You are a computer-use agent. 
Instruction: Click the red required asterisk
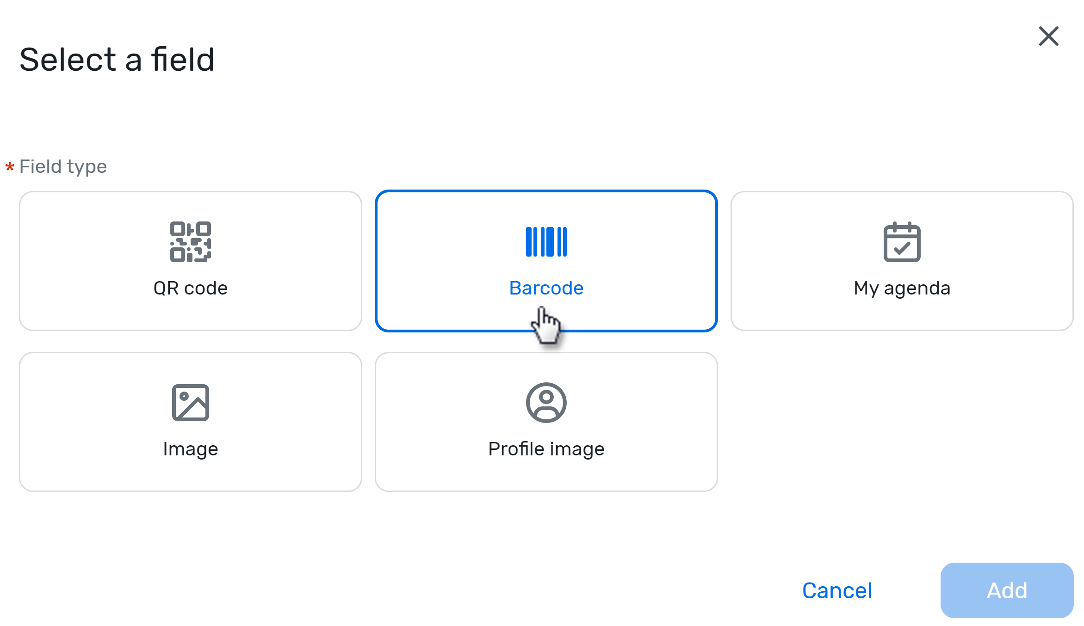(x=10, y=167)
